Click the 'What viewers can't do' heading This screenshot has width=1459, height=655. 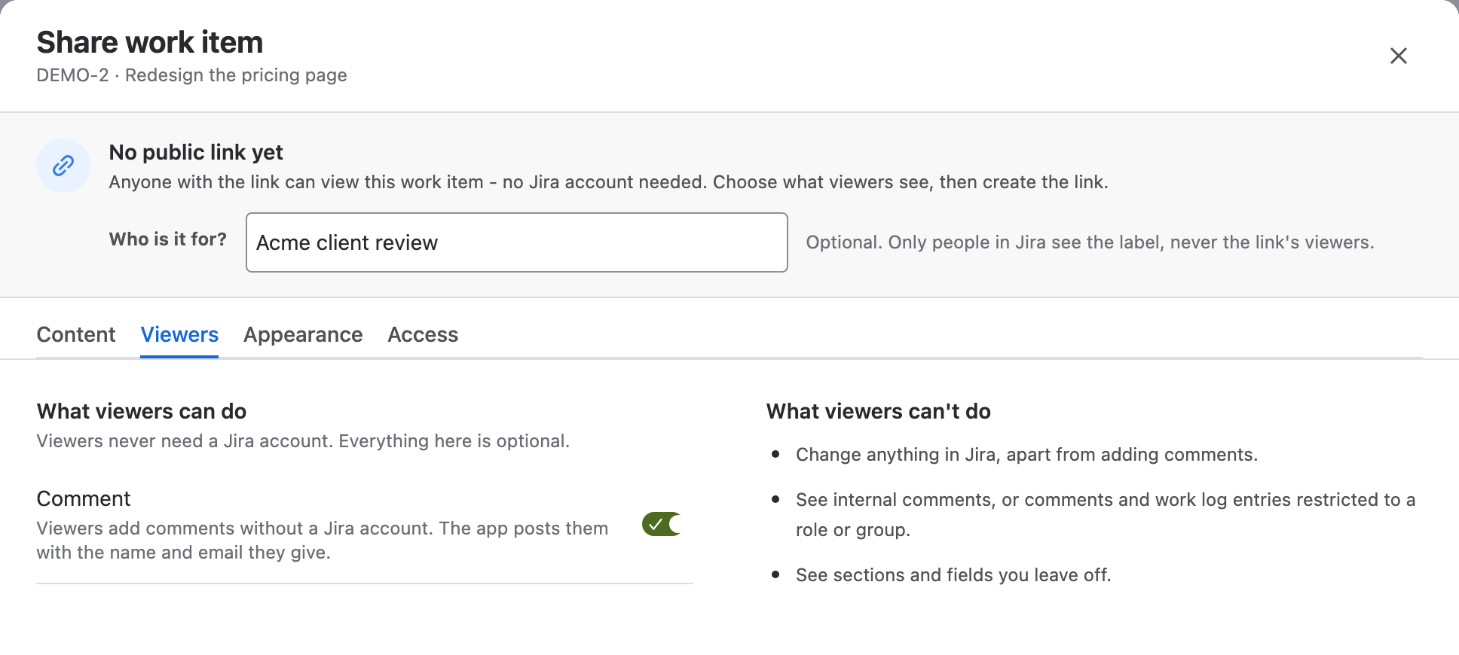(879, 411)
